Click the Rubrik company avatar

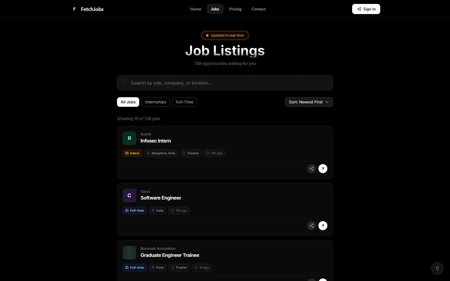tap(129, 138)
